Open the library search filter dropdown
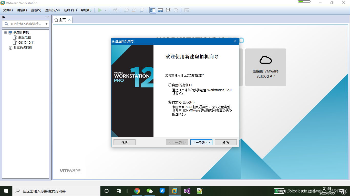Image resolution: width=350 pixels, height=196 pixels. (46, 24)
